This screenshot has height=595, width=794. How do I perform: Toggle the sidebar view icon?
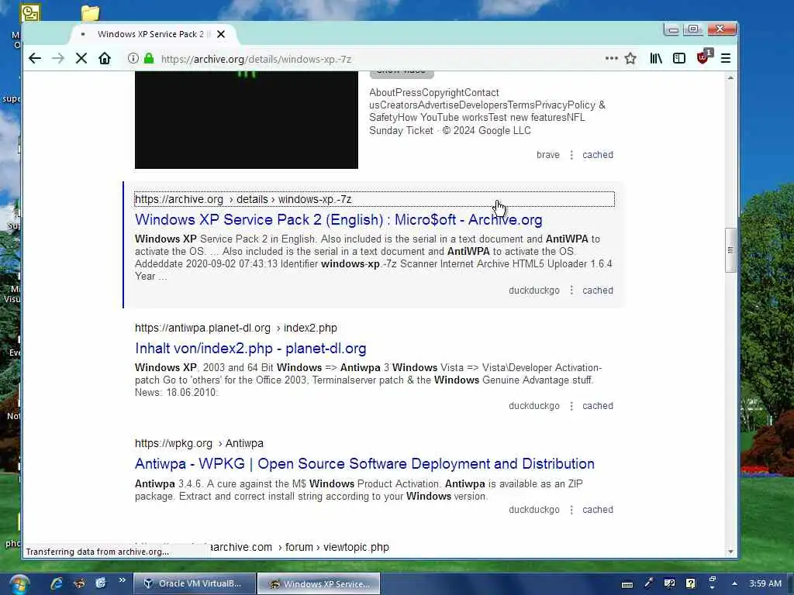click(679, 59)
